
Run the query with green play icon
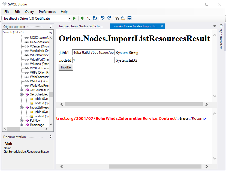coord(74,18)
